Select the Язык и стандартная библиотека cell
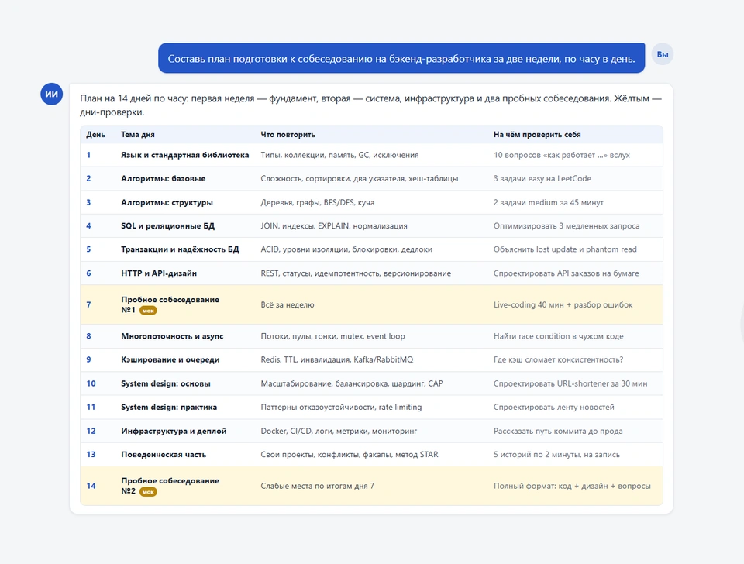Screen dimensions: 744x564 point(185,155)
